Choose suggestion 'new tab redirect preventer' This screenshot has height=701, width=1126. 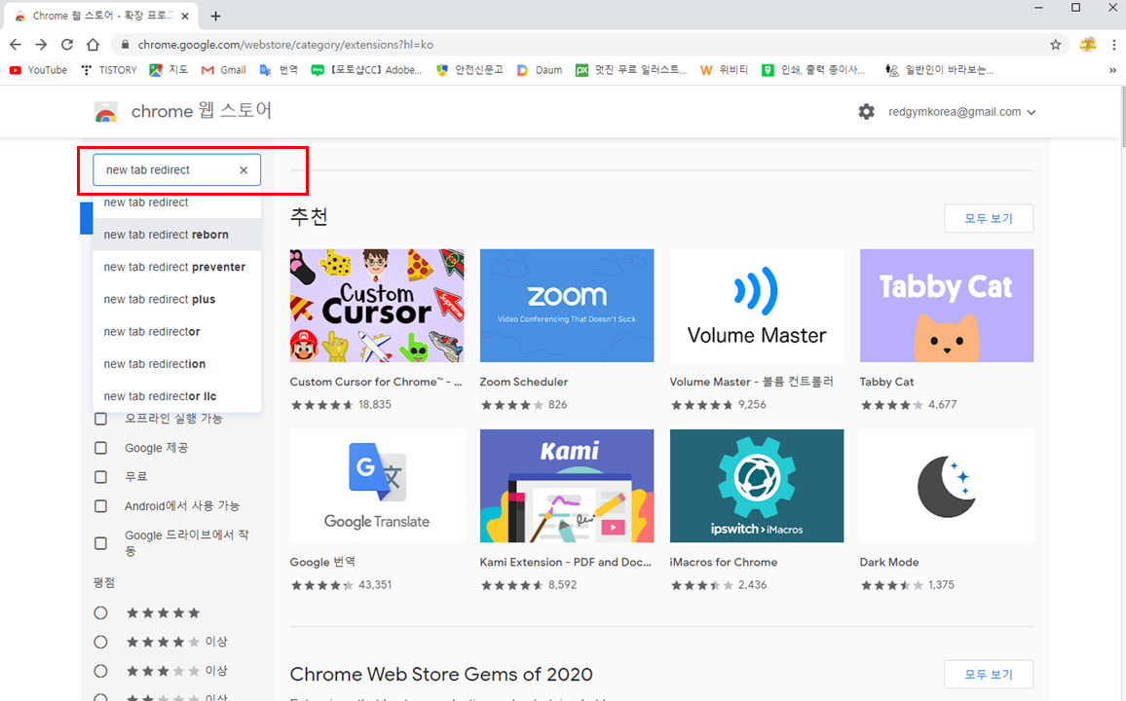(x=176, y=267)
